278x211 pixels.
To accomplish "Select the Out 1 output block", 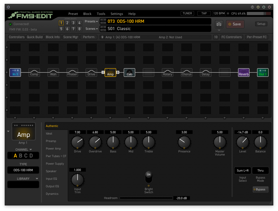I will pyautogui.click(x=263, y=73).
